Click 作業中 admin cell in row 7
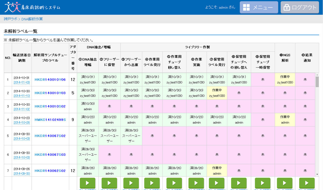Screen dimensions: 323x190 pyautogui.click(x=217, y=171)
